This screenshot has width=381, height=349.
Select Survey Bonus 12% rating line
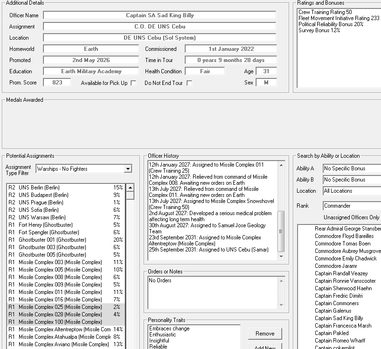click(319, 30)
